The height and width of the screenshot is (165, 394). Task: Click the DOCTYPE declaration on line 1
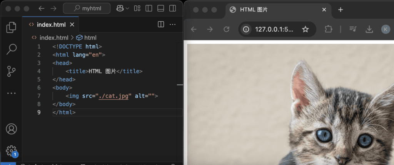point(77,47)
